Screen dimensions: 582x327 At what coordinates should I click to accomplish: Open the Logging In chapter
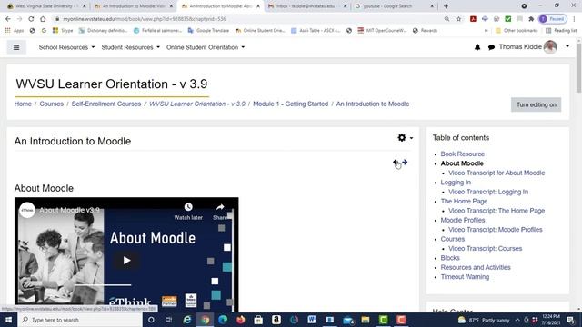(x=456, y=183)
